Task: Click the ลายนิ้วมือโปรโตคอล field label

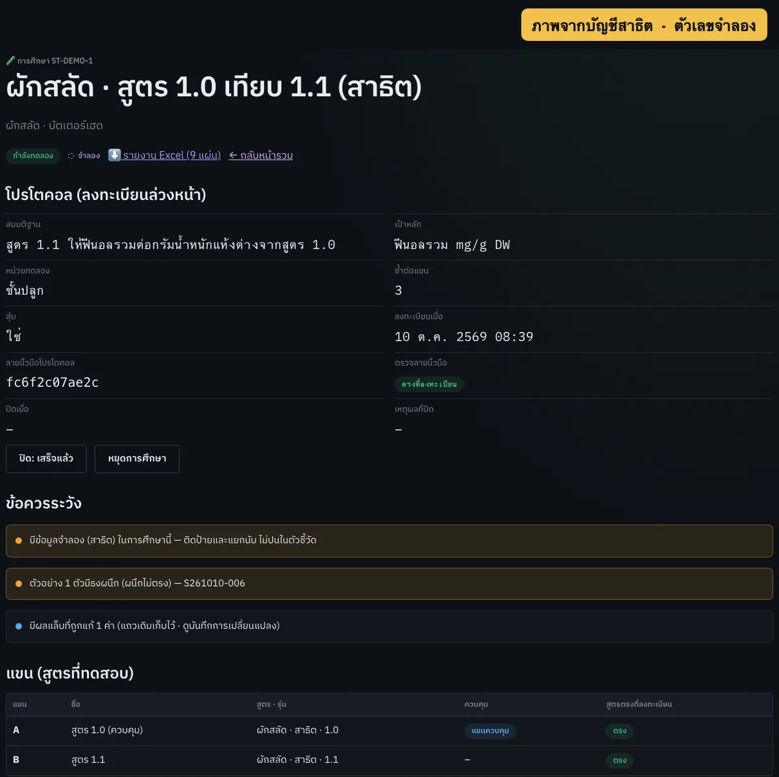Action: click(40, 363)
